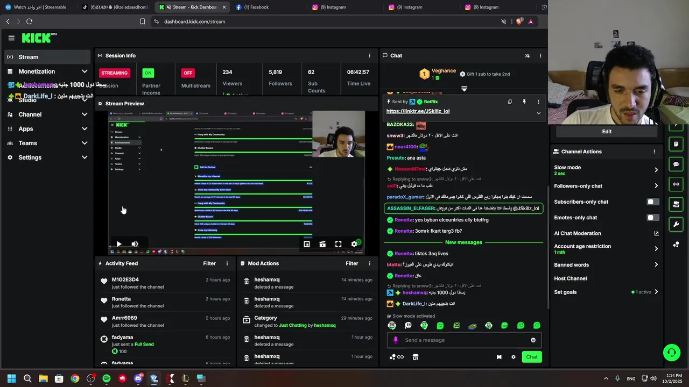689x387 pixels.
Task: Expand the pinned message chevron
Action: pos(538,113)
